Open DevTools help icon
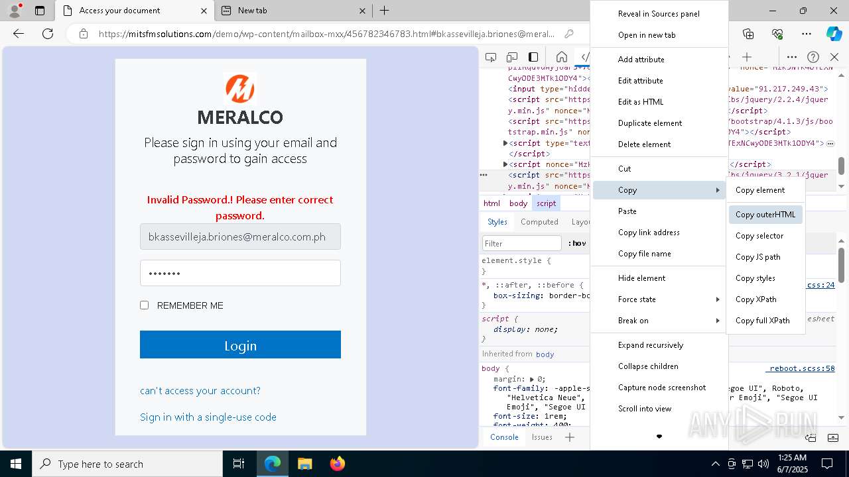The image size is (849, 477). (x=813, y=57)
